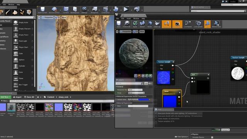247x139 pixels.
Task: Open material preview Perspective dropdown
Action: click(125, 32)
